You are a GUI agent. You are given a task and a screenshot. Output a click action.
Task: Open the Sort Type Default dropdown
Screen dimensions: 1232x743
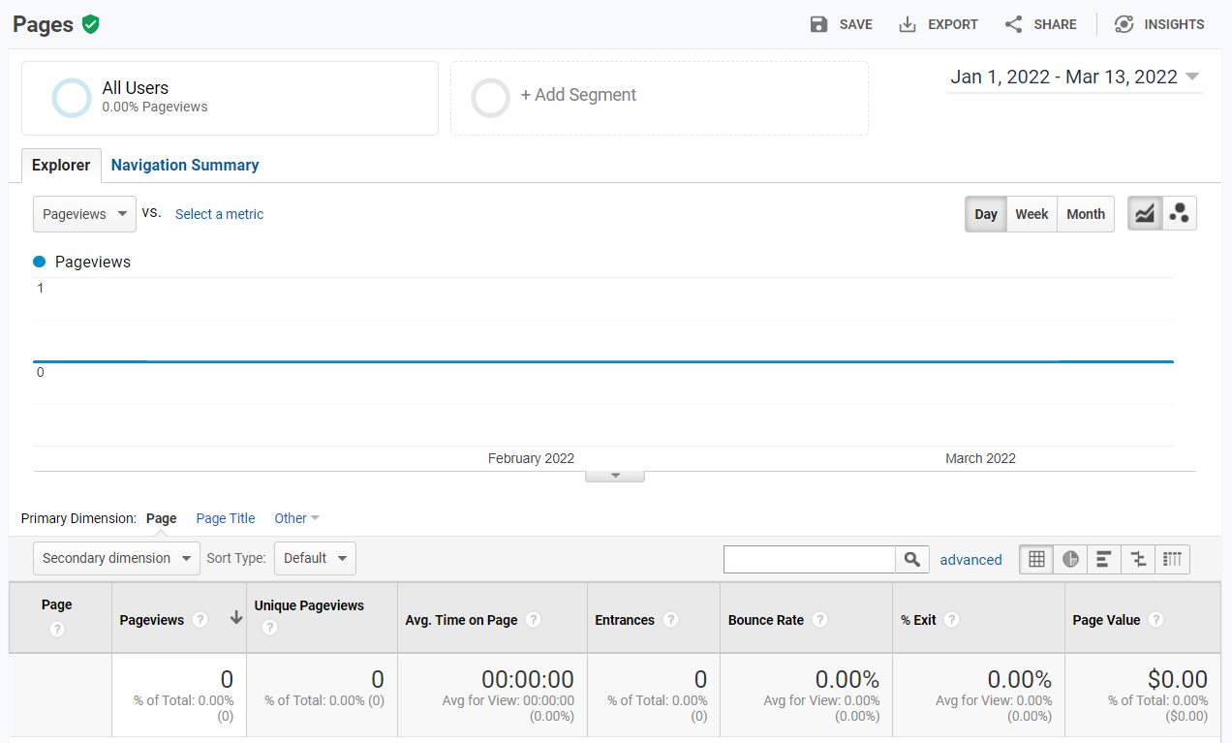point(315,558)
